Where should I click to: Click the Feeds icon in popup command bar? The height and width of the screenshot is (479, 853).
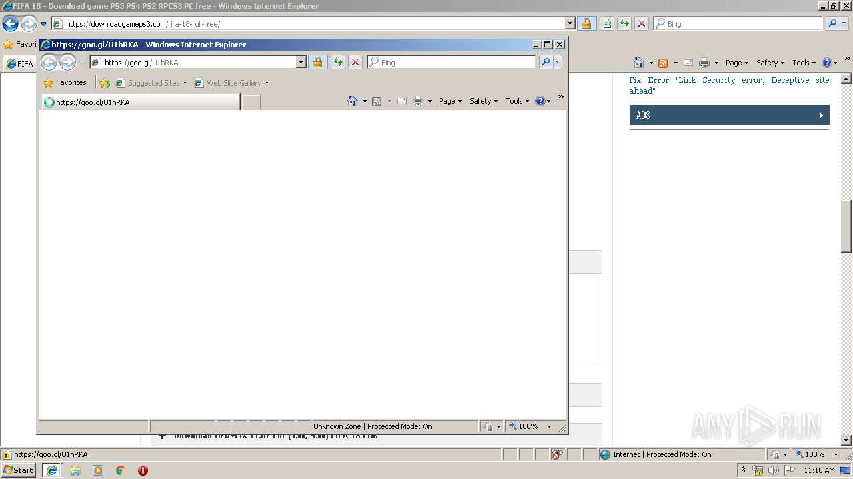pyautogui.click(x=377, y=101)
